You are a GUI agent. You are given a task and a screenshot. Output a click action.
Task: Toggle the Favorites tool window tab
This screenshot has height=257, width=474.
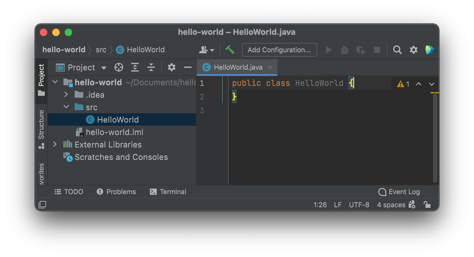(x=41, y=173)
